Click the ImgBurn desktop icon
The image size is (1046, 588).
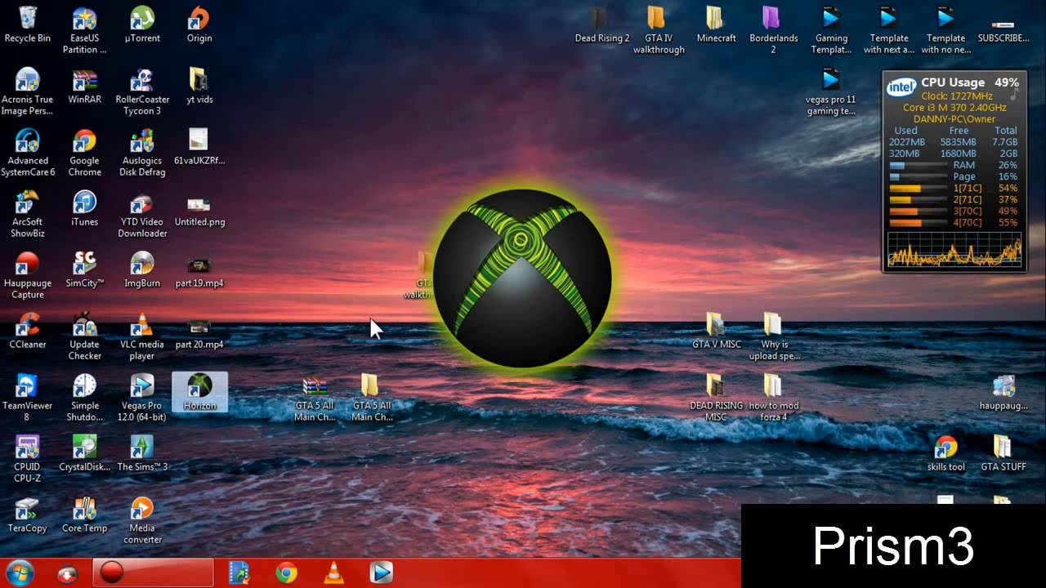click(x=142, y=269)
